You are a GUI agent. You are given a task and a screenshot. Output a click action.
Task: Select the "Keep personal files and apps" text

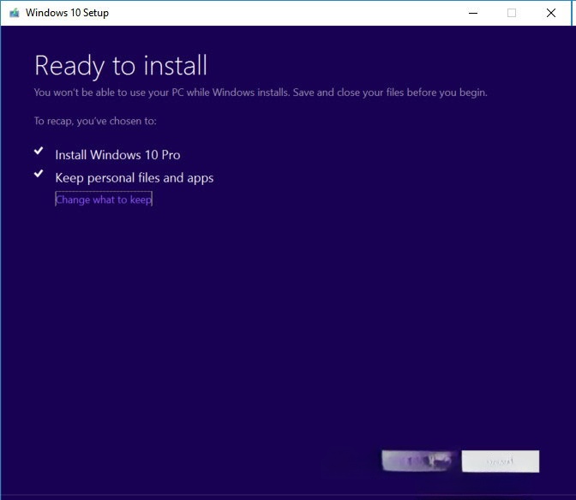point(134,178)
